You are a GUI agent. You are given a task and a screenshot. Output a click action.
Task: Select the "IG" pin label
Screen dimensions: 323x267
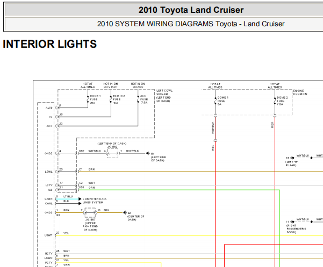pyautogui.click(x=51, y=117)
